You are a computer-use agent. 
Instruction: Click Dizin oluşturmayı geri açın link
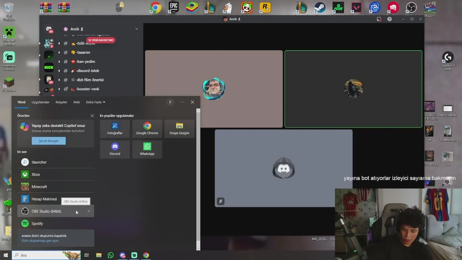(x=40, y=240)
